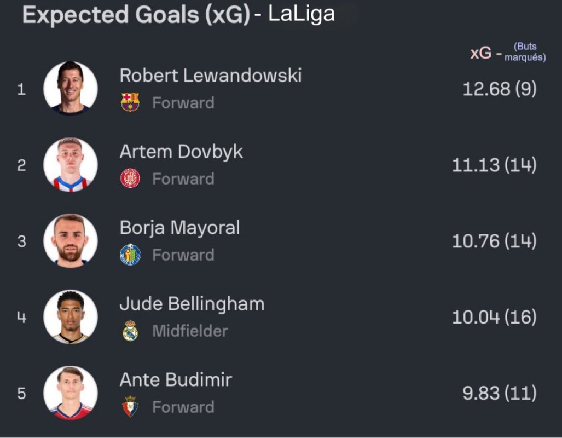Click the Real Madrid club crest
The width and height of the screenshot is (562, 438).
coord(130,330)
